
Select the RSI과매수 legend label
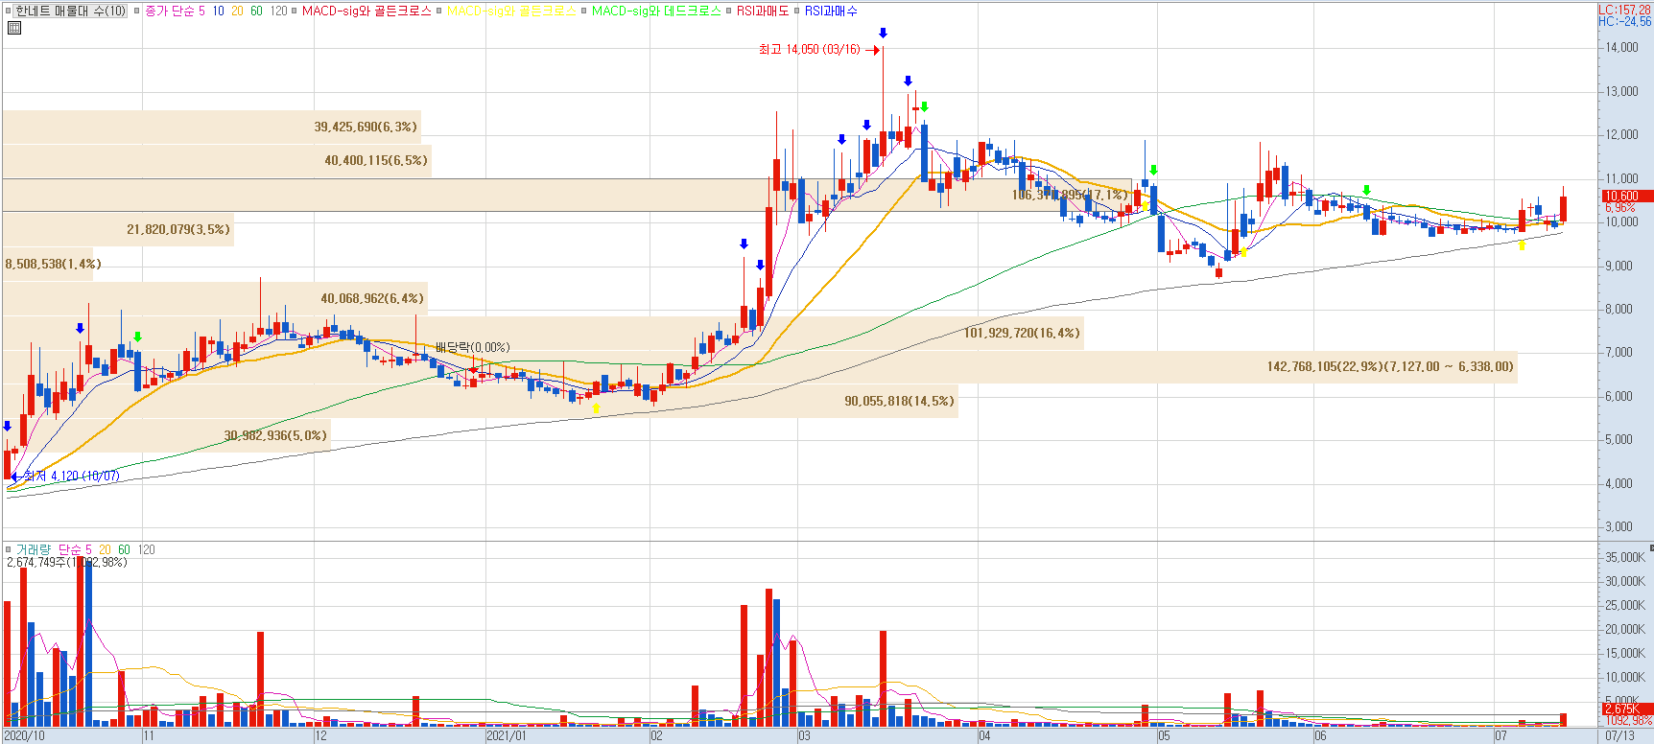click(831, 11)
